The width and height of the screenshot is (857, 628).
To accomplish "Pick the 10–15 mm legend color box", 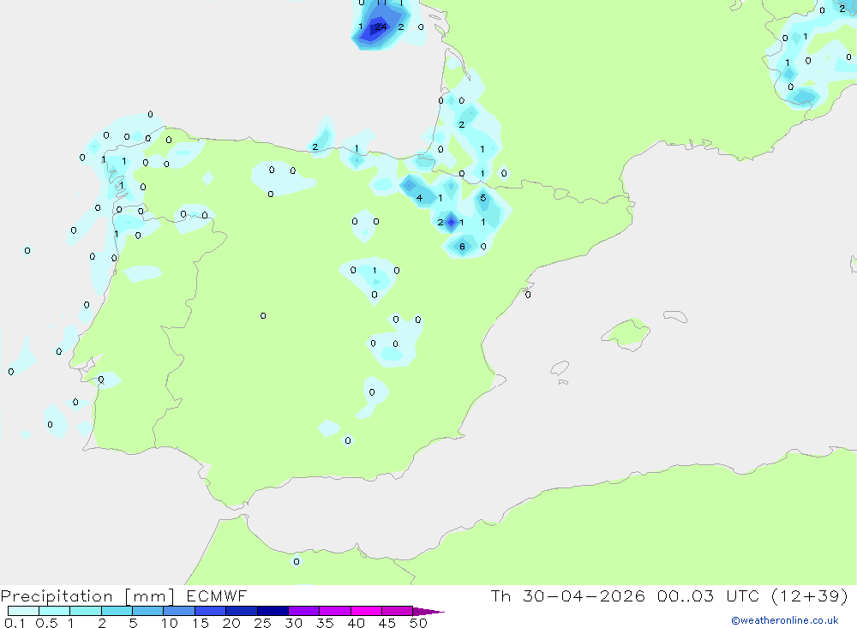I will point(179,611).
